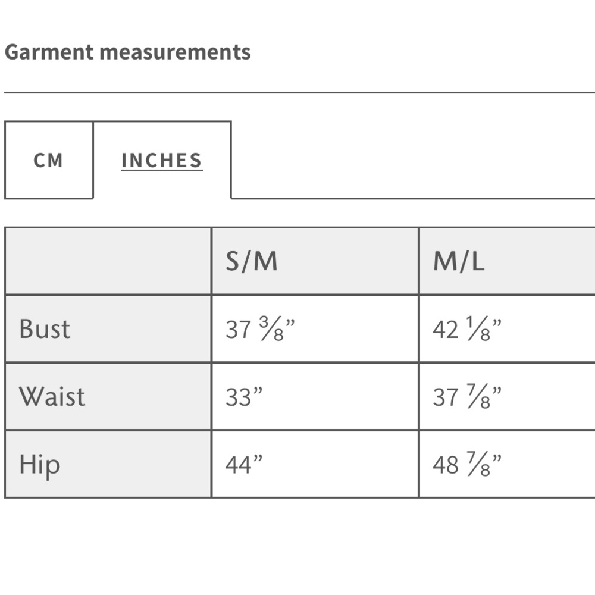
Task: Select the S/M bust value 37 3/8
Action: (261, 328)
